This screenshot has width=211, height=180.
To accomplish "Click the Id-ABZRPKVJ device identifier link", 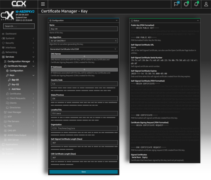I will [25, 12].
